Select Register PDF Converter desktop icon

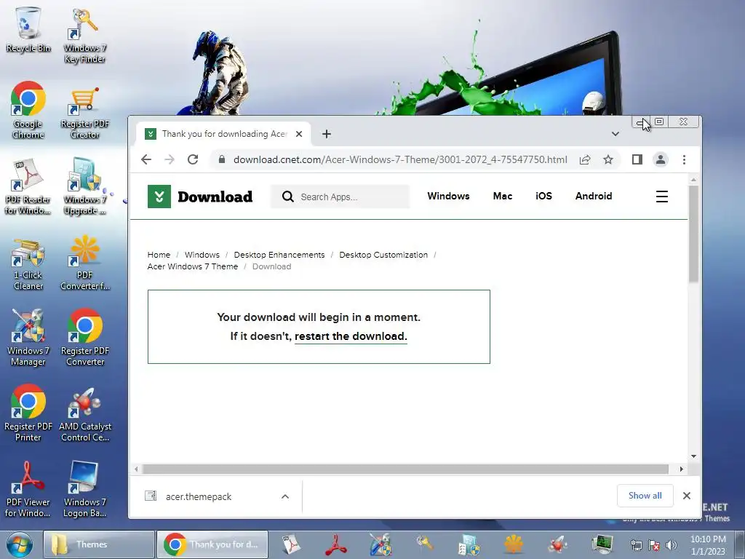(x=84, y=338)
